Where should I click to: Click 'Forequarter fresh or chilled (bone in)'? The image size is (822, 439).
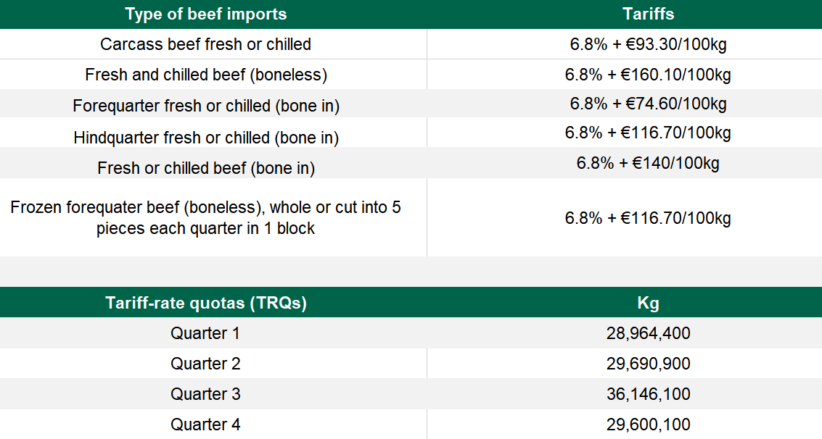tap(205, 106)
